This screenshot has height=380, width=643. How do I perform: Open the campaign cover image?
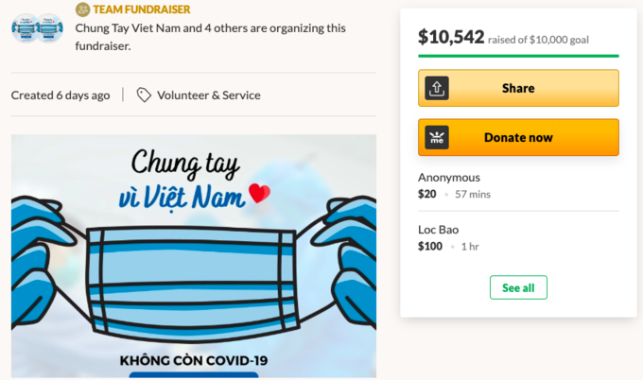click(x=194, y=256)
